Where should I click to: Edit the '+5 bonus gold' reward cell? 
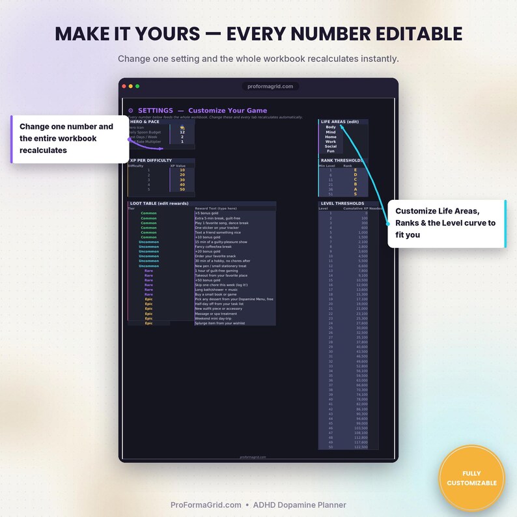[235, 214]
